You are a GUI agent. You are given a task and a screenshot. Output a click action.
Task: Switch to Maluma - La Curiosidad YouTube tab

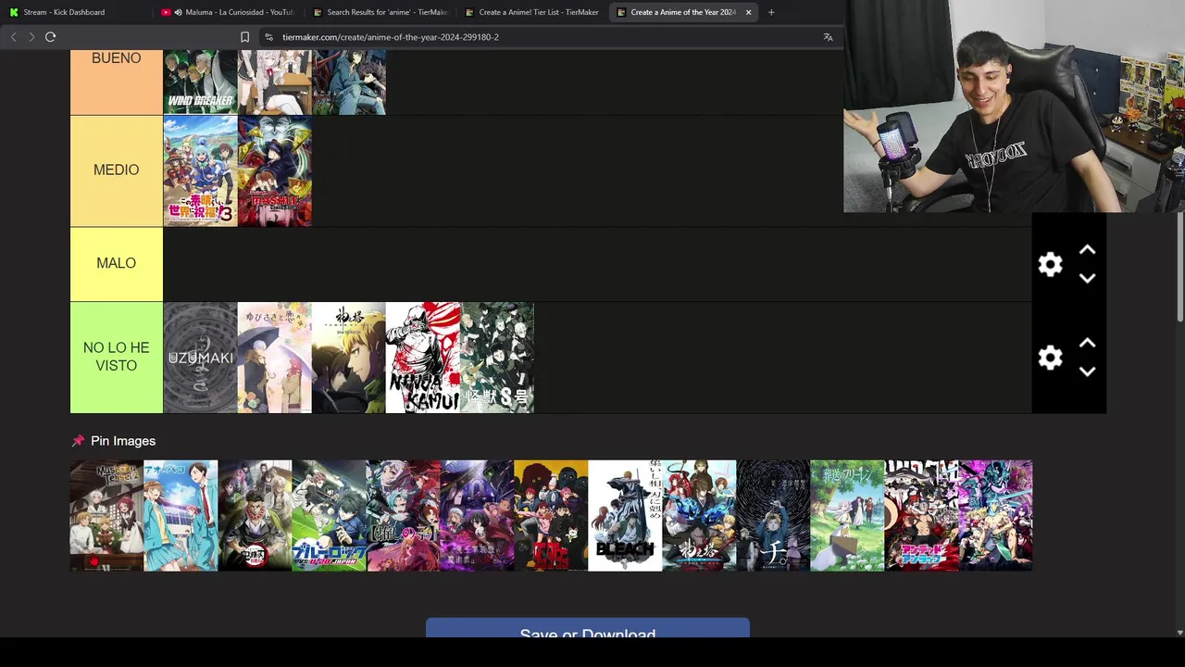point(227,12)
